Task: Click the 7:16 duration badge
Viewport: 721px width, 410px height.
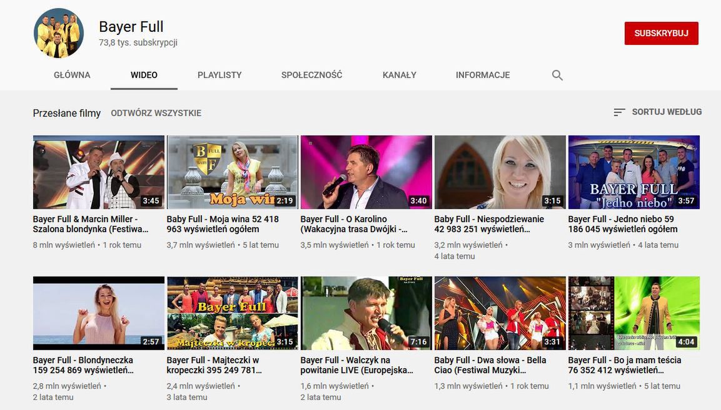Action: [418, 341]
